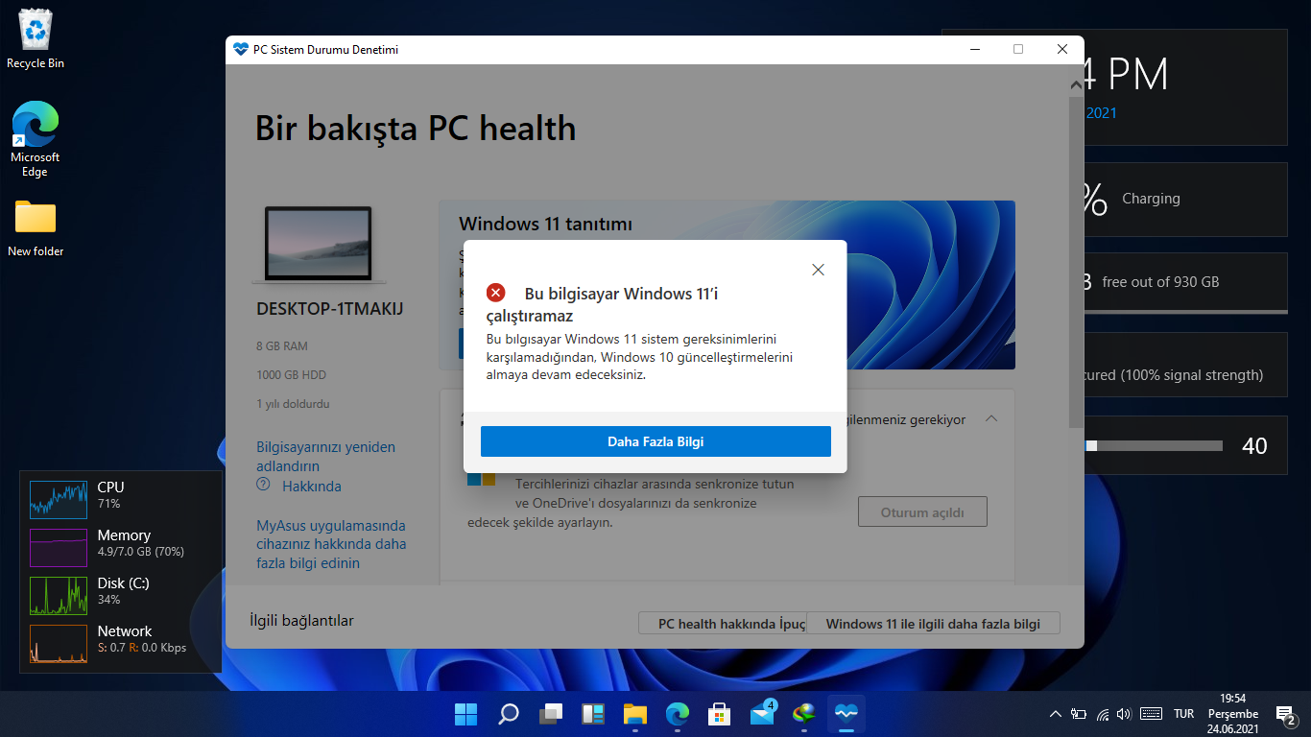
Task: Open the Wi-Fi network tray icon
Action: click(x=1103, y=714)
